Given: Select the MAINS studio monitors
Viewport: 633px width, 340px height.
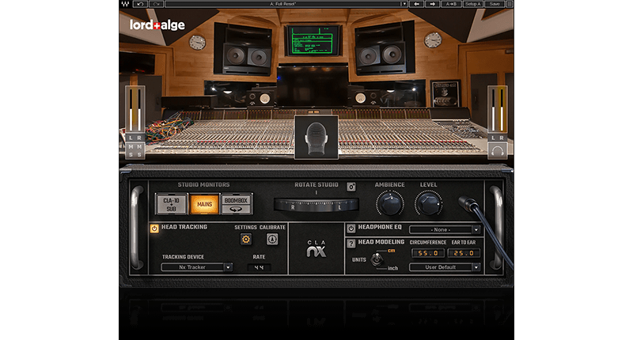Looking at the screenshot, I should [204, 205].
